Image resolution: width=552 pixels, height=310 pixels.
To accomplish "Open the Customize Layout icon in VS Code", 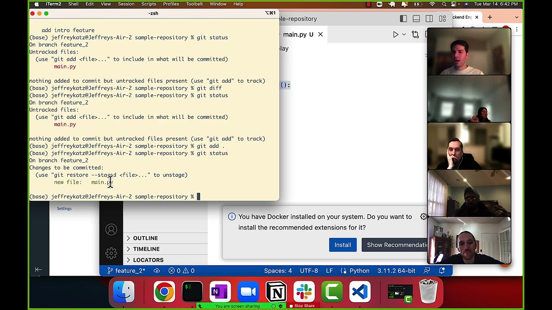I will [442, 19].
